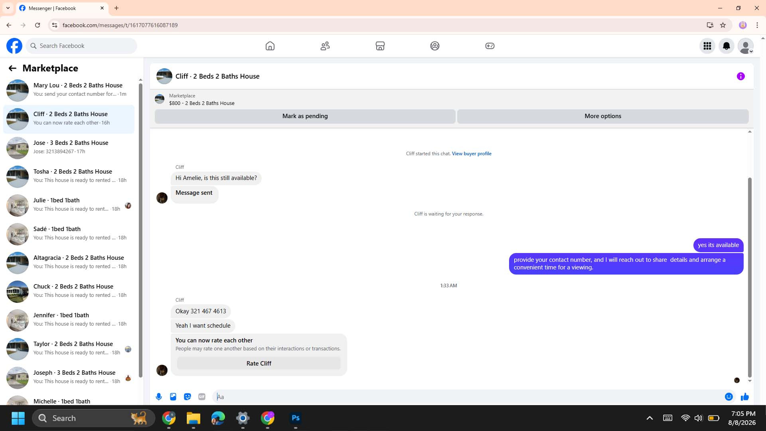The image size is (766, 431).
Task: Open the conversation information icon
Action: coord(741,76)
